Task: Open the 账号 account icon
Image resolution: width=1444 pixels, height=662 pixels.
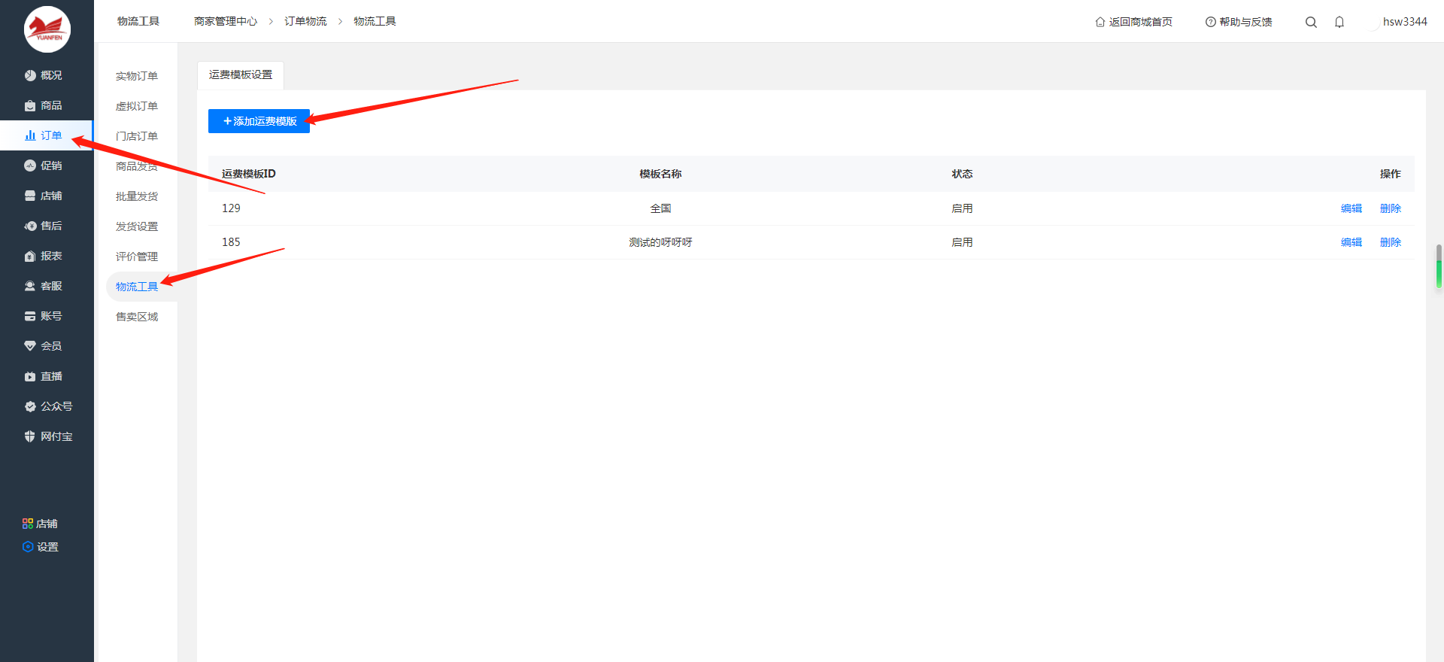Action: [30, 316]
